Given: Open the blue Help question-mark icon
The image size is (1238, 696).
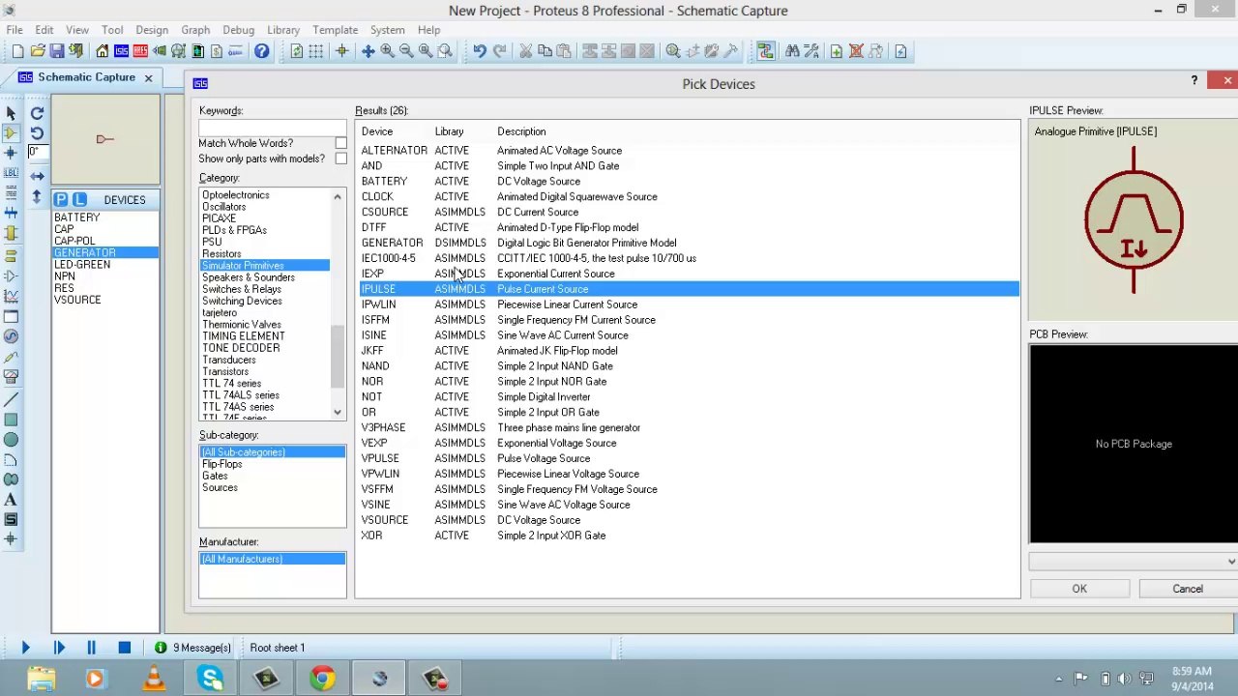Looking at the screenshot, I should coord(261,51).
